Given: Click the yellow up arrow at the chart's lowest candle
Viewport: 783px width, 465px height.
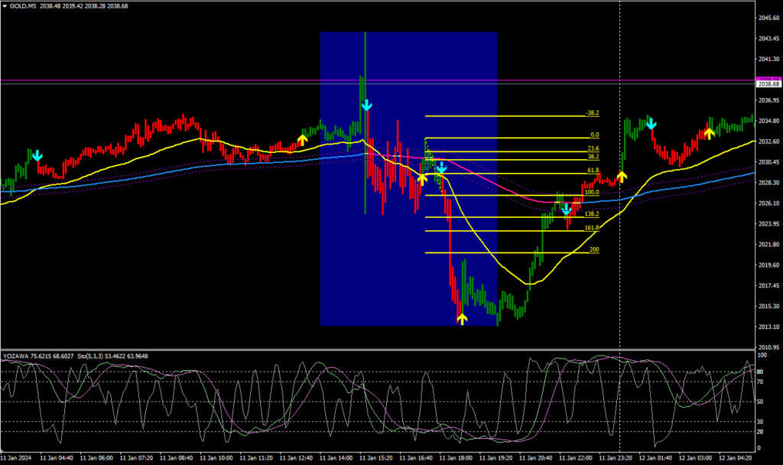Looking at the screenshot, I should pos(462,318).
